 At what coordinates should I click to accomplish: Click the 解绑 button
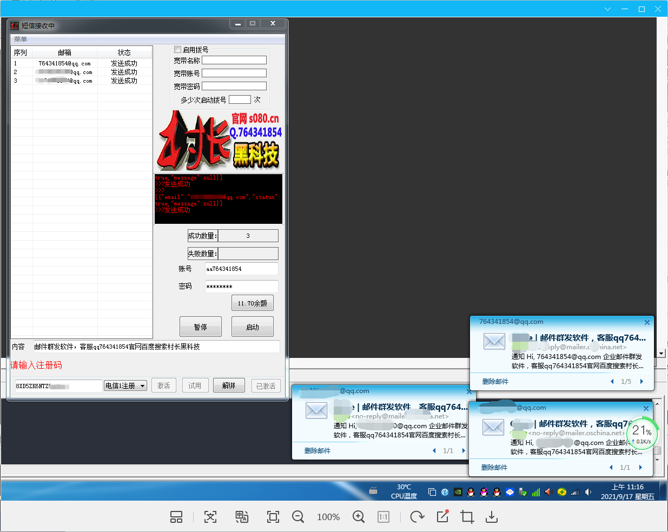pos(229,385)
